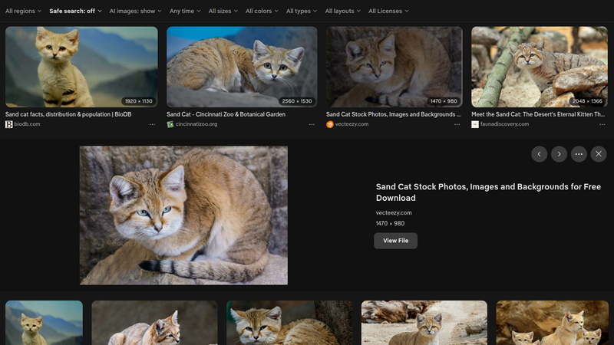The height and width of the screenshot is (345, 614).
Task: Open the Sand Cat Stock Photos title link
Action: 488,192
